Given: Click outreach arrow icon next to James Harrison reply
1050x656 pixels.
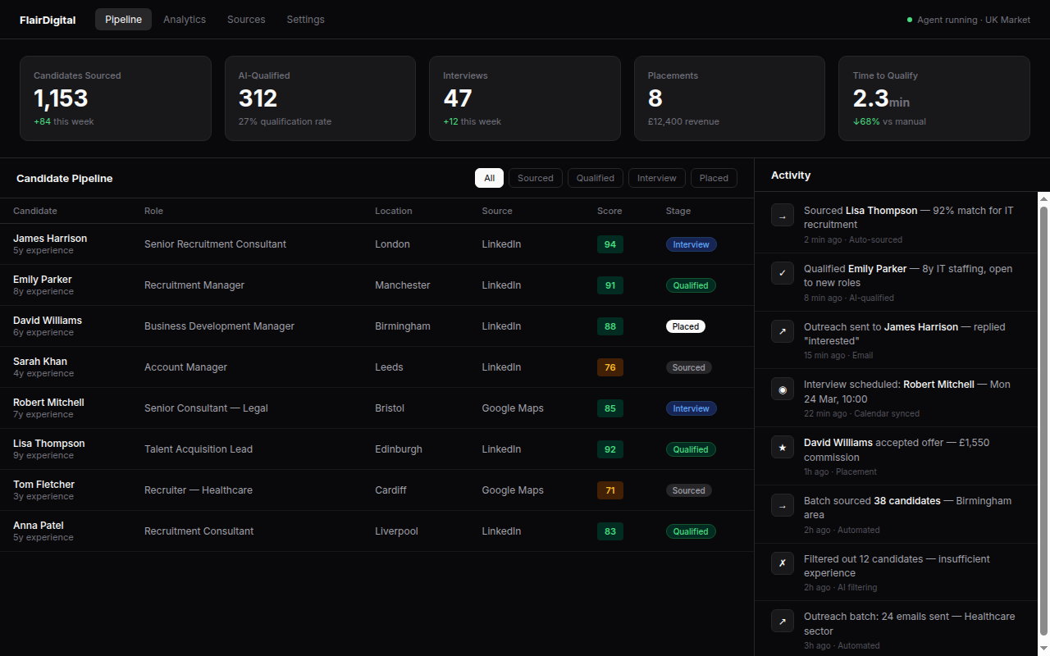Looking at the screenshot, I should [x=782, y=331].
